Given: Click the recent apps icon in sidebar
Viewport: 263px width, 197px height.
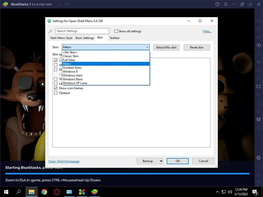Looking at the screenshot, I should point(259,182).
